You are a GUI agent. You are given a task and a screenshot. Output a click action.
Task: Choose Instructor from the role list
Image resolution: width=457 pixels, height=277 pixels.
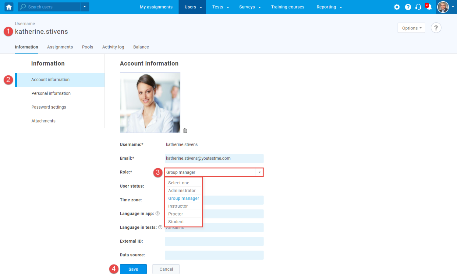pos(178,206)
